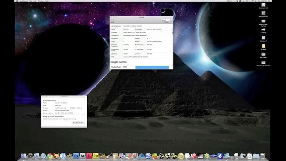Image resolution: width=286 pixels, height=161 pixels.
Task: Launch Photoshop from the Dock
Action: click(x=76, y=156)
